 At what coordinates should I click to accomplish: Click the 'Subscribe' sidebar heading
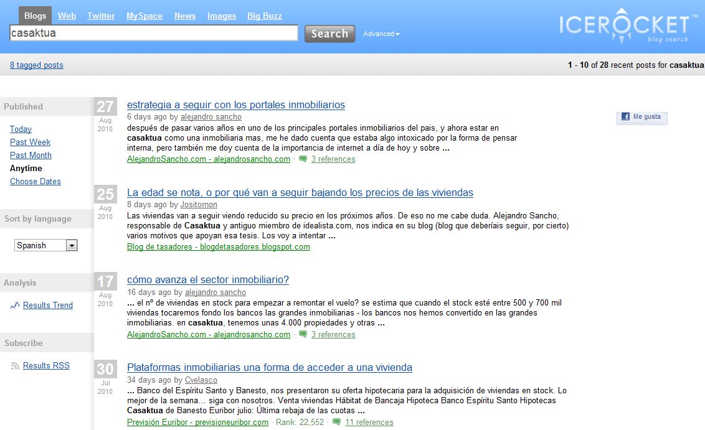point(24,343)
